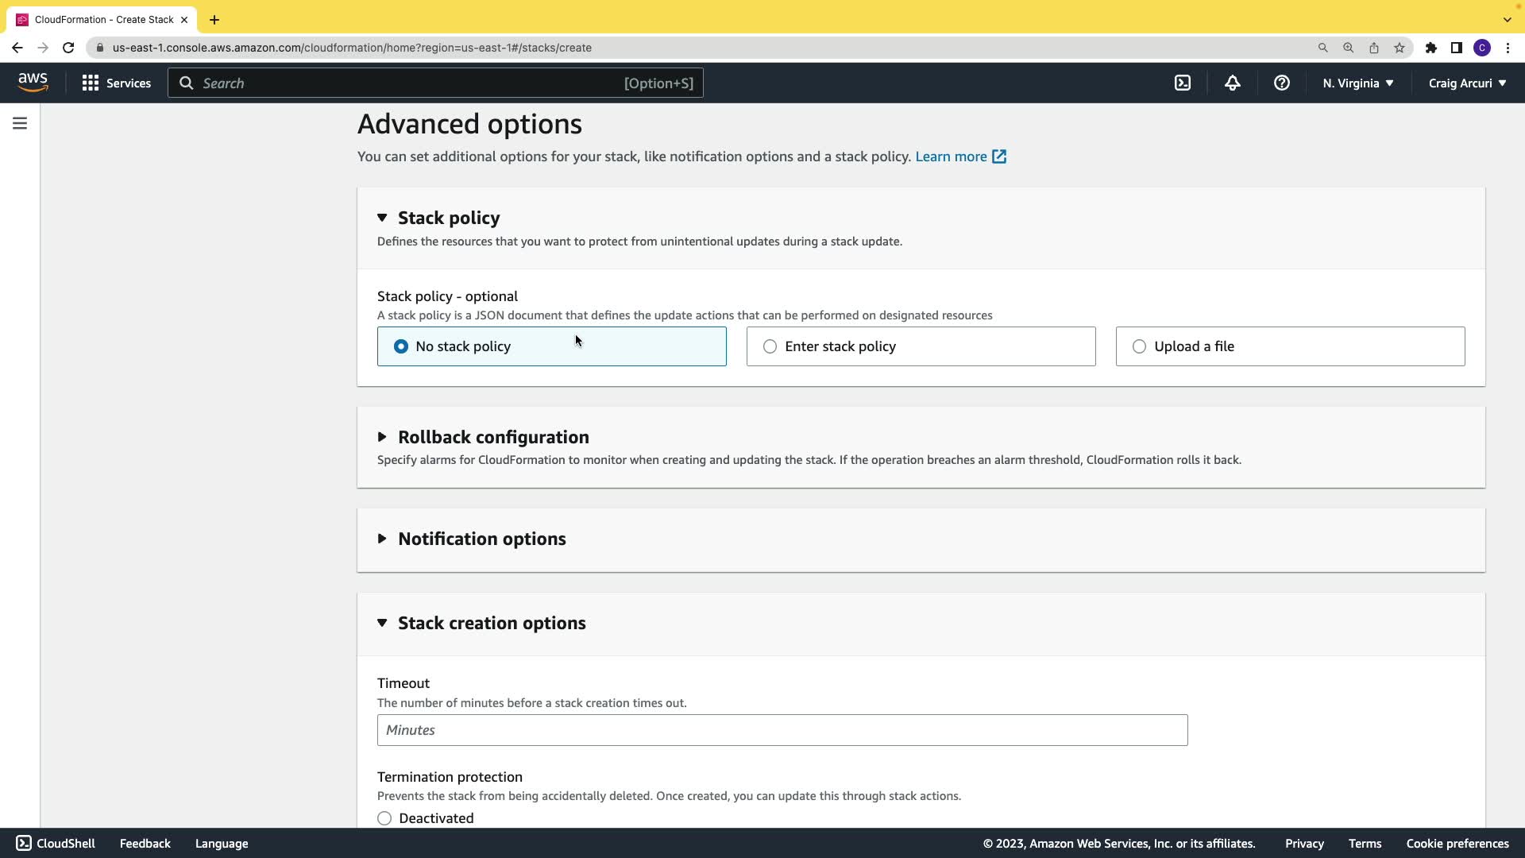The width and height of the screenshot is (1525, 858).
Task: Open the N. Virginia region dropdown
Action: 1357,83
